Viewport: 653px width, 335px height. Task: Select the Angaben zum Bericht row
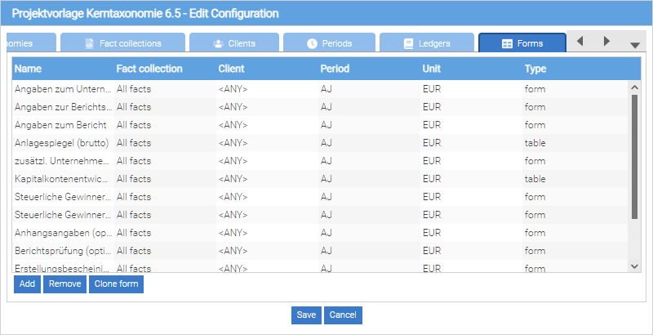[x=60, y=125]
